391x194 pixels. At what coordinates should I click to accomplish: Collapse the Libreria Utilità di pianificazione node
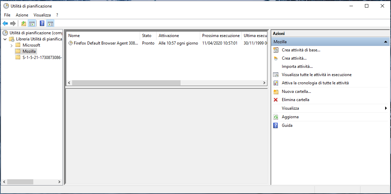(5, 39)
